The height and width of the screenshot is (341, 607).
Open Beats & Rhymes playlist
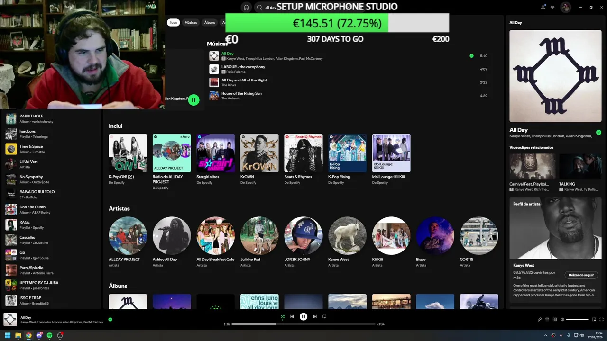(303, 153)
